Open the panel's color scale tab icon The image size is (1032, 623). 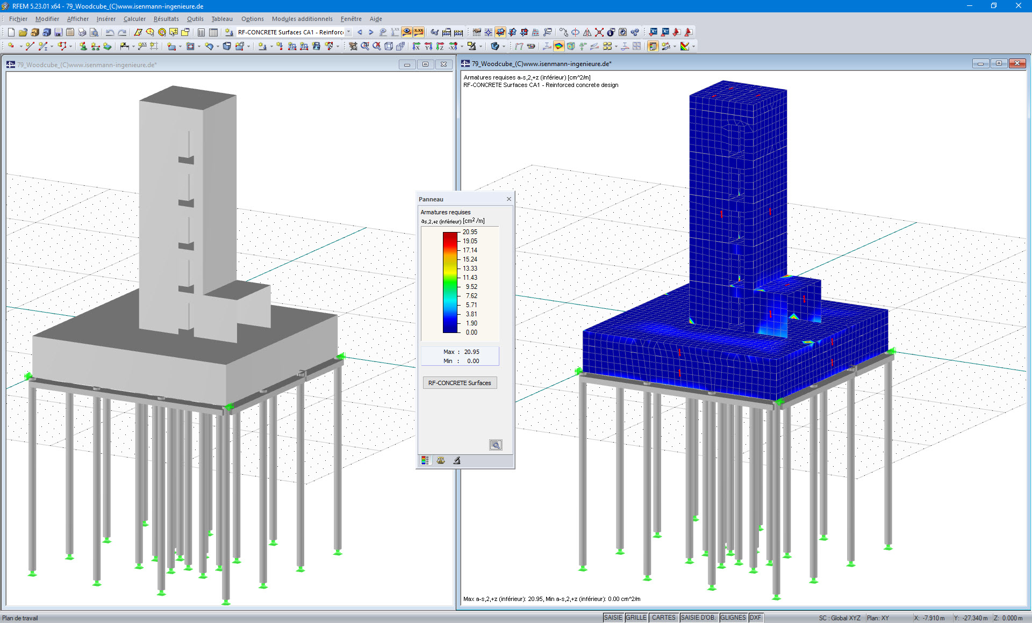pyautogui.click(x=425, y=460)
